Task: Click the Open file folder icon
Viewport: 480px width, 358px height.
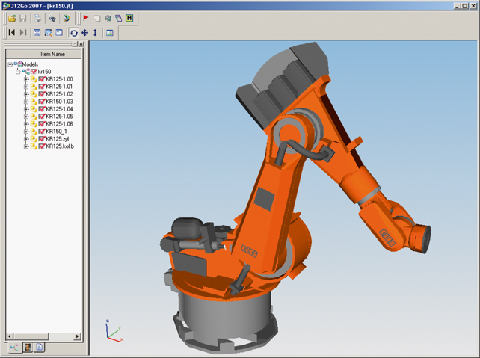Action: (12, 19)
